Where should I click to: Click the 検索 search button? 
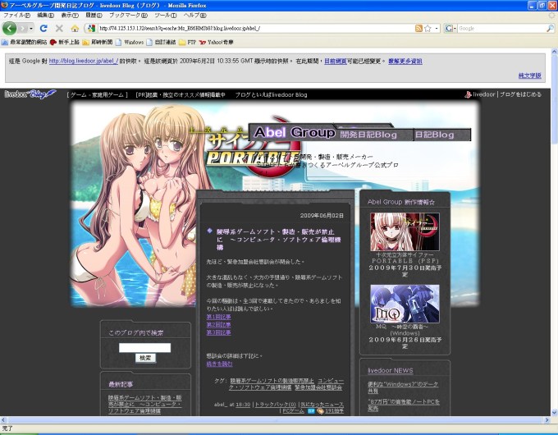coord(145,358)
